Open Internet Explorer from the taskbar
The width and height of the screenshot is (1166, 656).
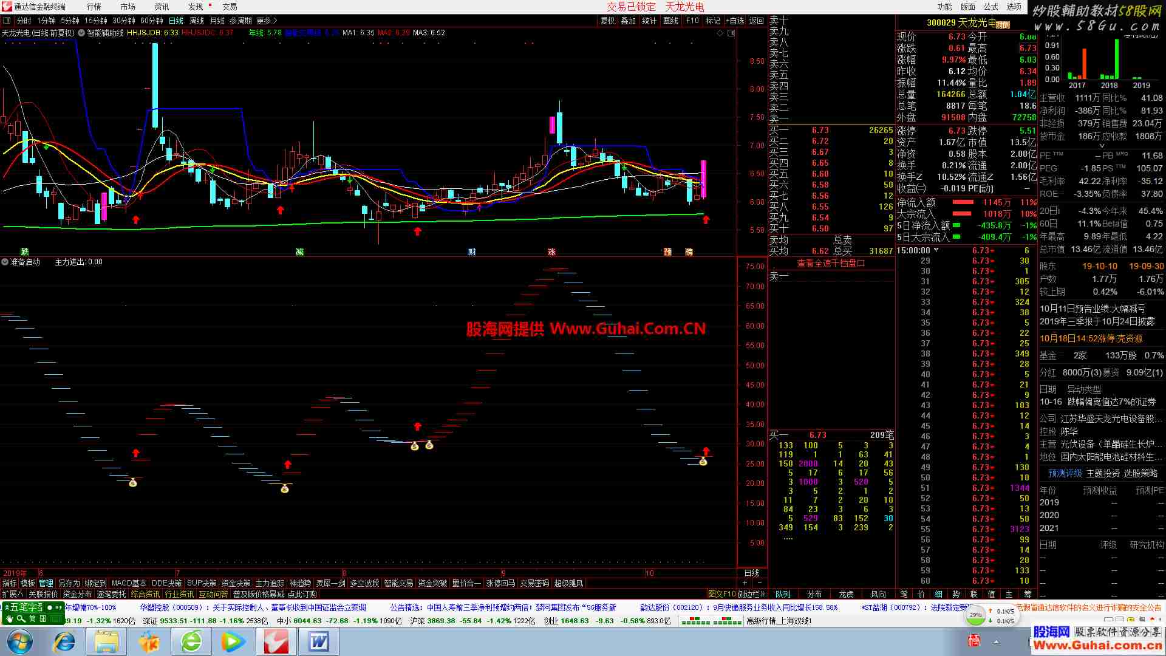pos(64,641)
